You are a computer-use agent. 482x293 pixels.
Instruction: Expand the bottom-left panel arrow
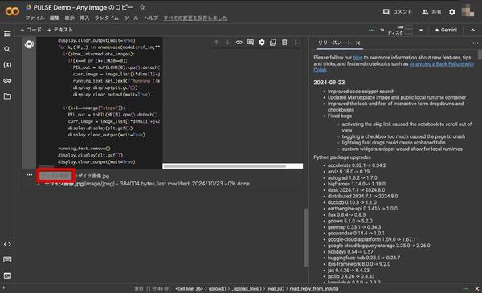click(4, 287)
